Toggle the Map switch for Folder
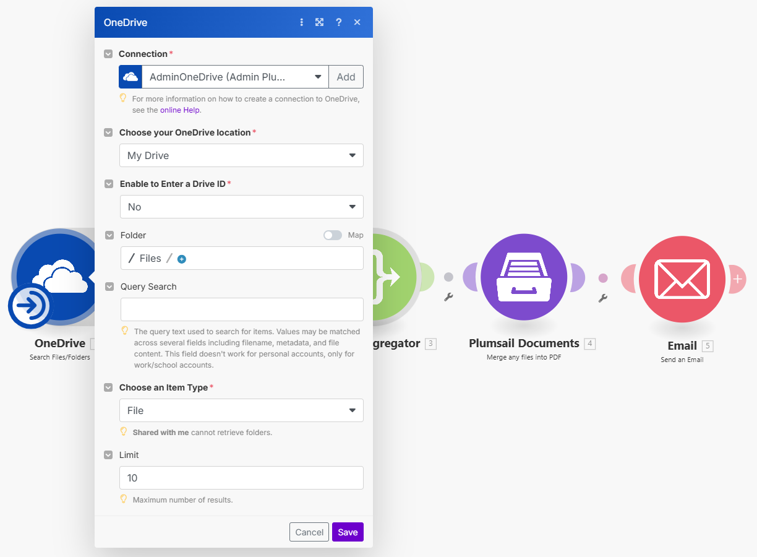Screen dimensions: 757x557 333,235
